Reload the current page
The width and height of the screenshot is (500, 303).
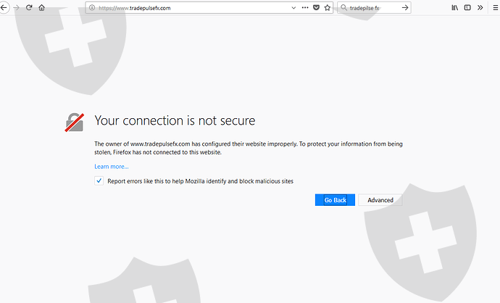coord(29,7)
